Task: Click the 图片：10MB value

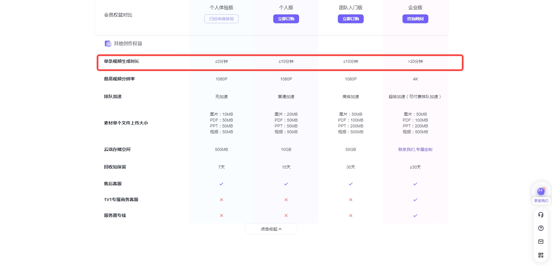Action: 222,114
